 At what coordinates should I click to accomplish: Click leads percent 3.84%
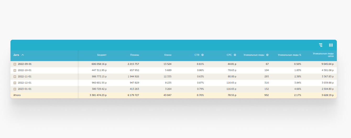(x=298, y=83)
